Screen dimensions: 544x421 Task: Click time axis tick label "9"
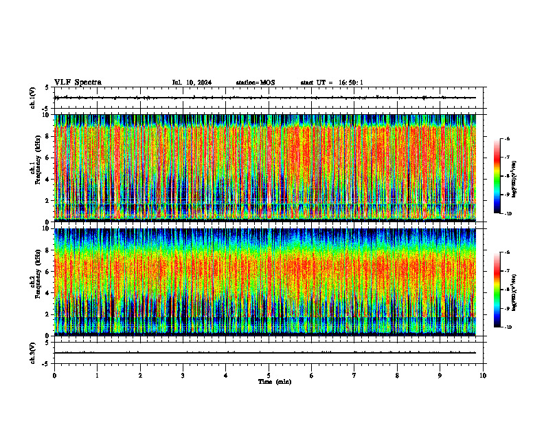coord(440,376)
